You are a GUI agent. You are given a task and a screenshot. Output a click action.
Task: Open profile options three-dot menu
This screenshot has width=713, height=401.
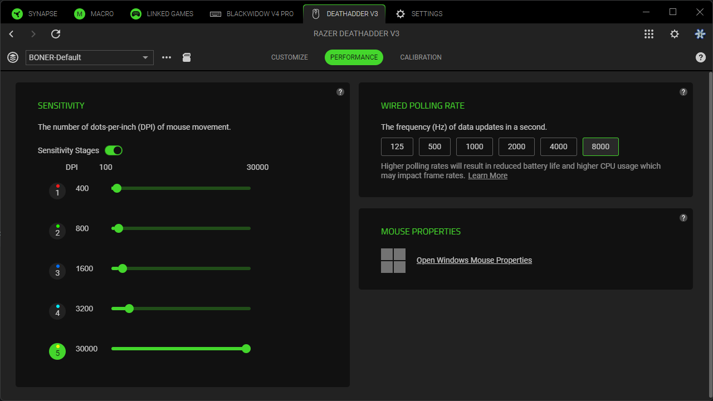167,57
